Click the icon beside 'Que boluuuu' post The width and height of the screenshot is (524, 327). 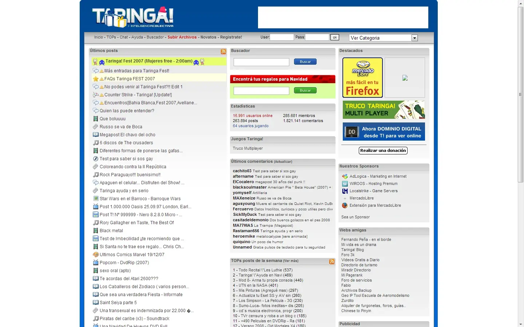(96, 119)
